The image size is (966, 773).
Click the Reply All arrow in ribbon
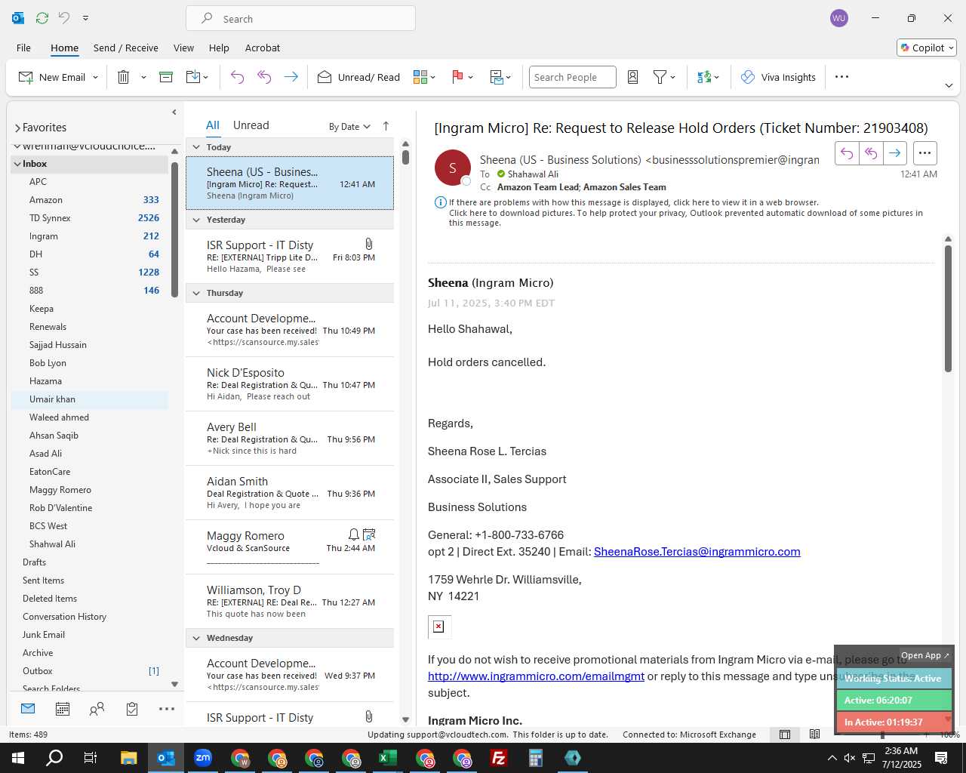264,77
